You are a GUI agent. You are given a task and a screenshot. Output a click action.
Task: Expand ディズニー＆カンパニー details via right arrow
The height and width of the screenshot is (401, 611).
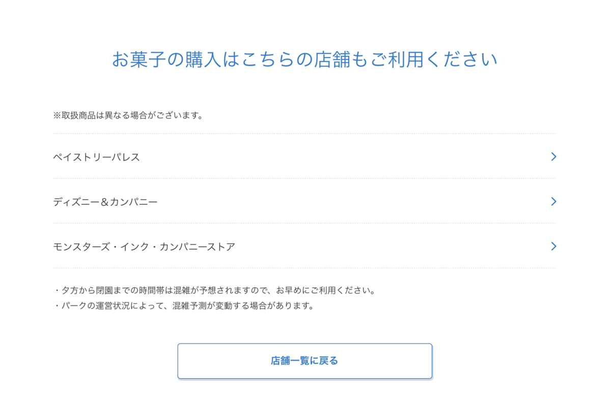pos(553,202)
